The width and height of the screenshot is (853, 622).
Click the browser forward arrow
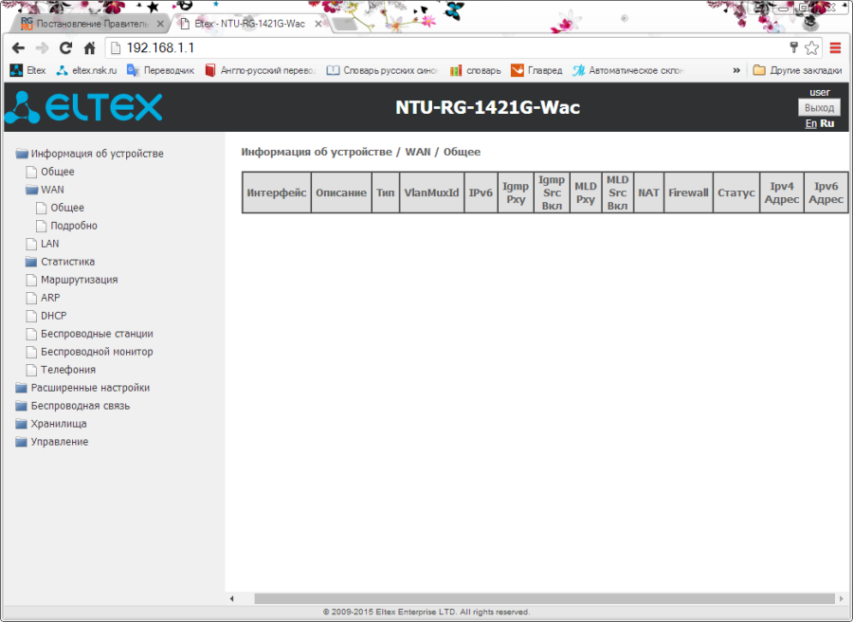click(x=42, y=48)
